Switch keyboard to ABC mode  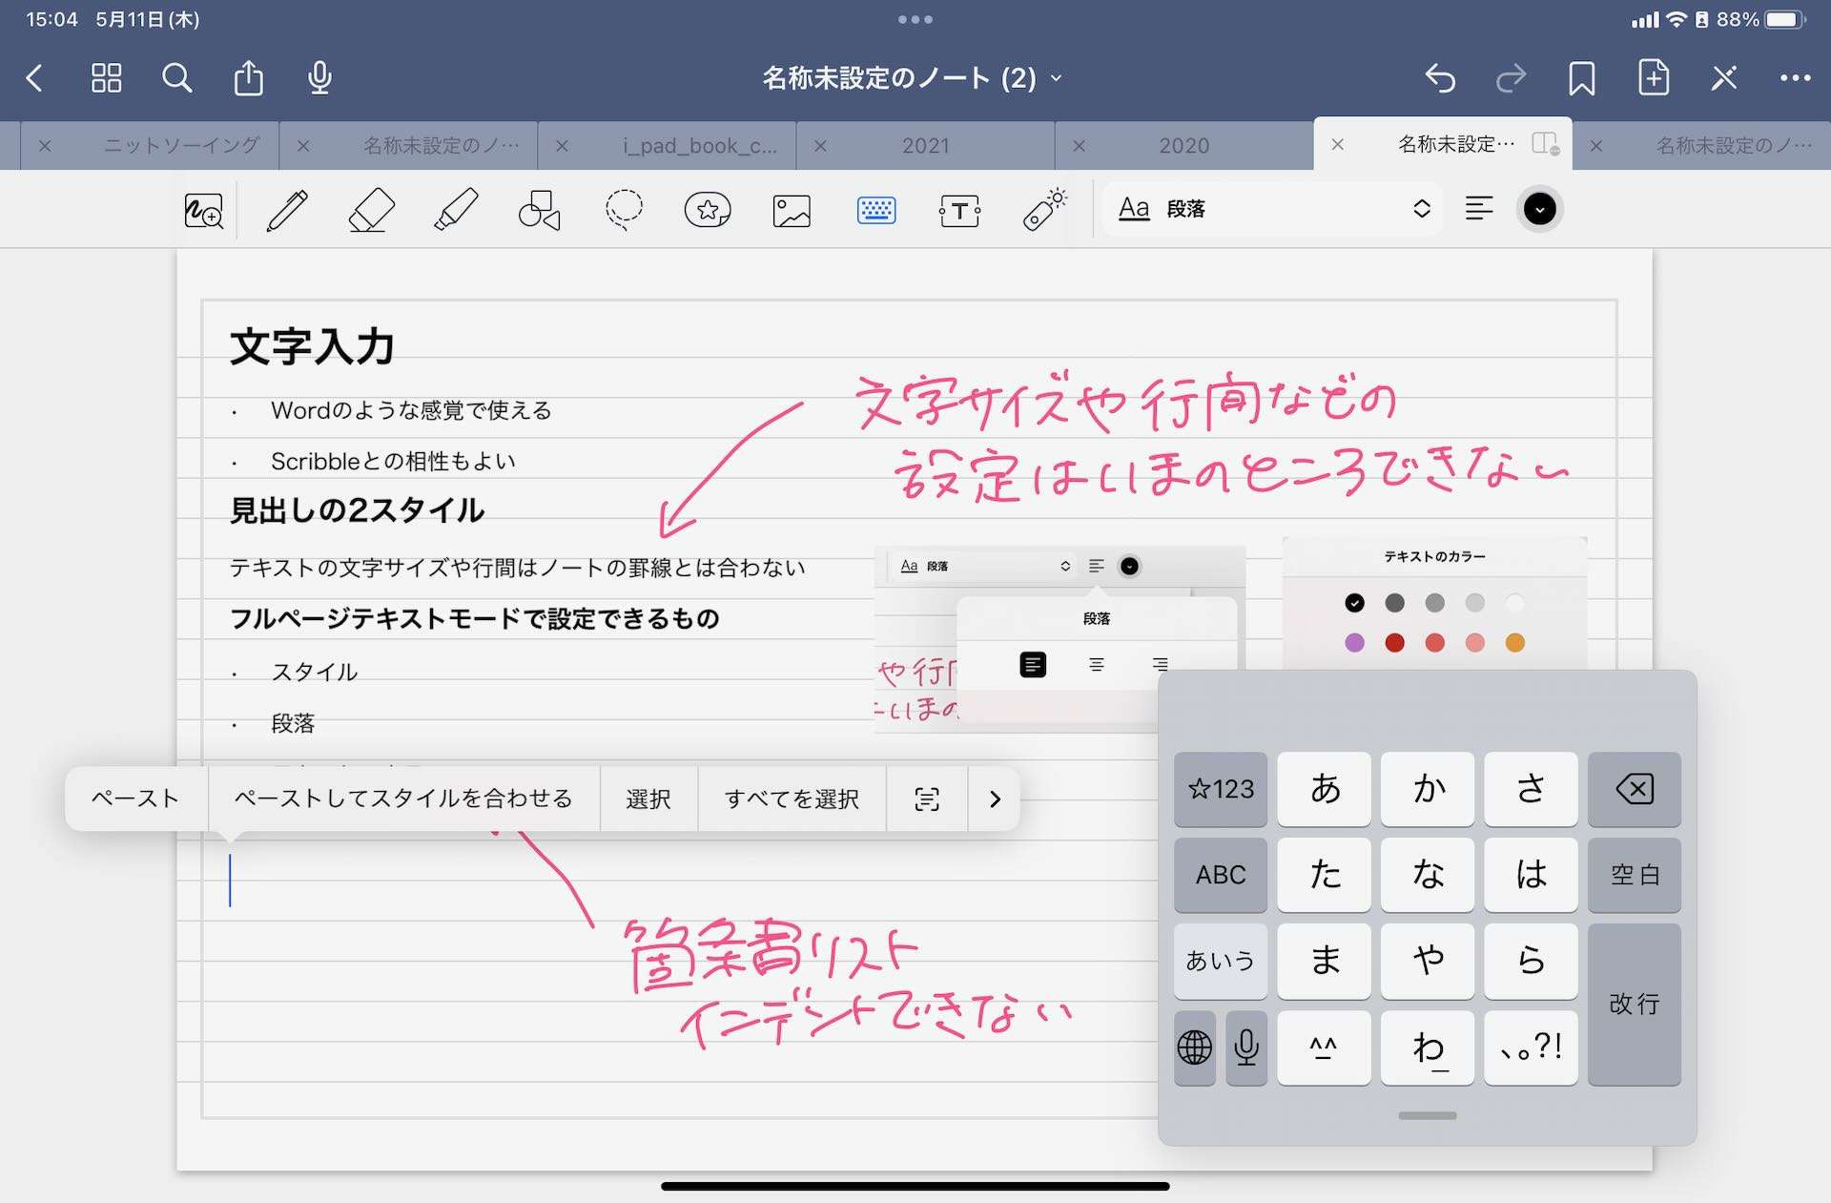pyautogui.click(x=1220, y=875)
